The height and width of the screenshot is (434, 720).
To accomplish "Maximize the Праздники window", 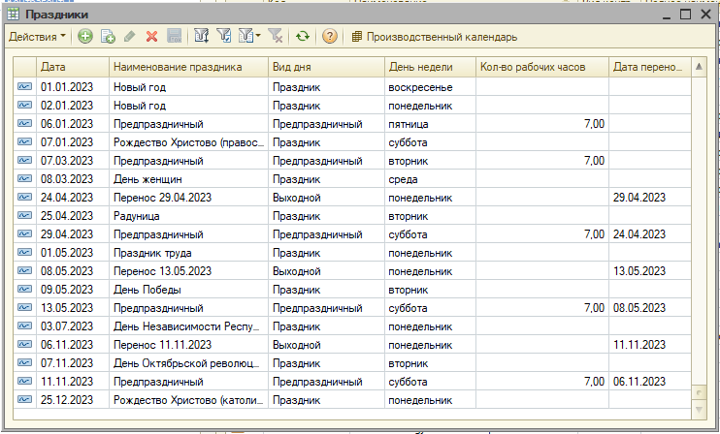I will tap(685, 15).
